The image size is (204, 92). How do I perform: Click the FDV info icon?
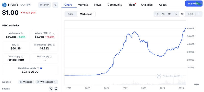pyautogui.click(x=18, y=45)
